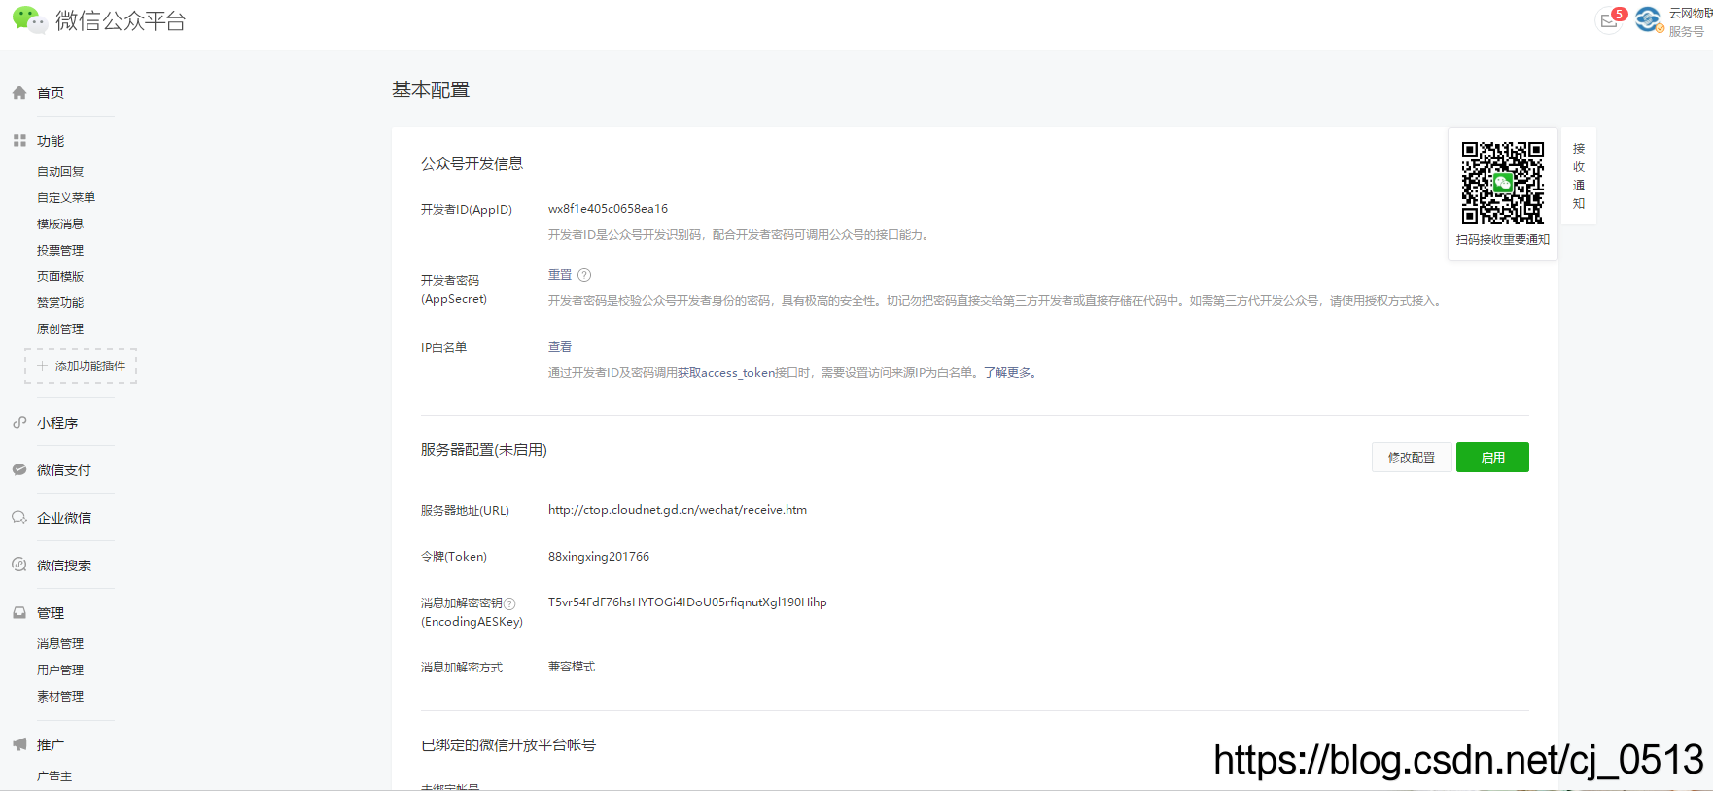Viewport: 1713px width, 791px height.
Task: Click the megaphone icon beside 推广
Action: coord(19,744)
